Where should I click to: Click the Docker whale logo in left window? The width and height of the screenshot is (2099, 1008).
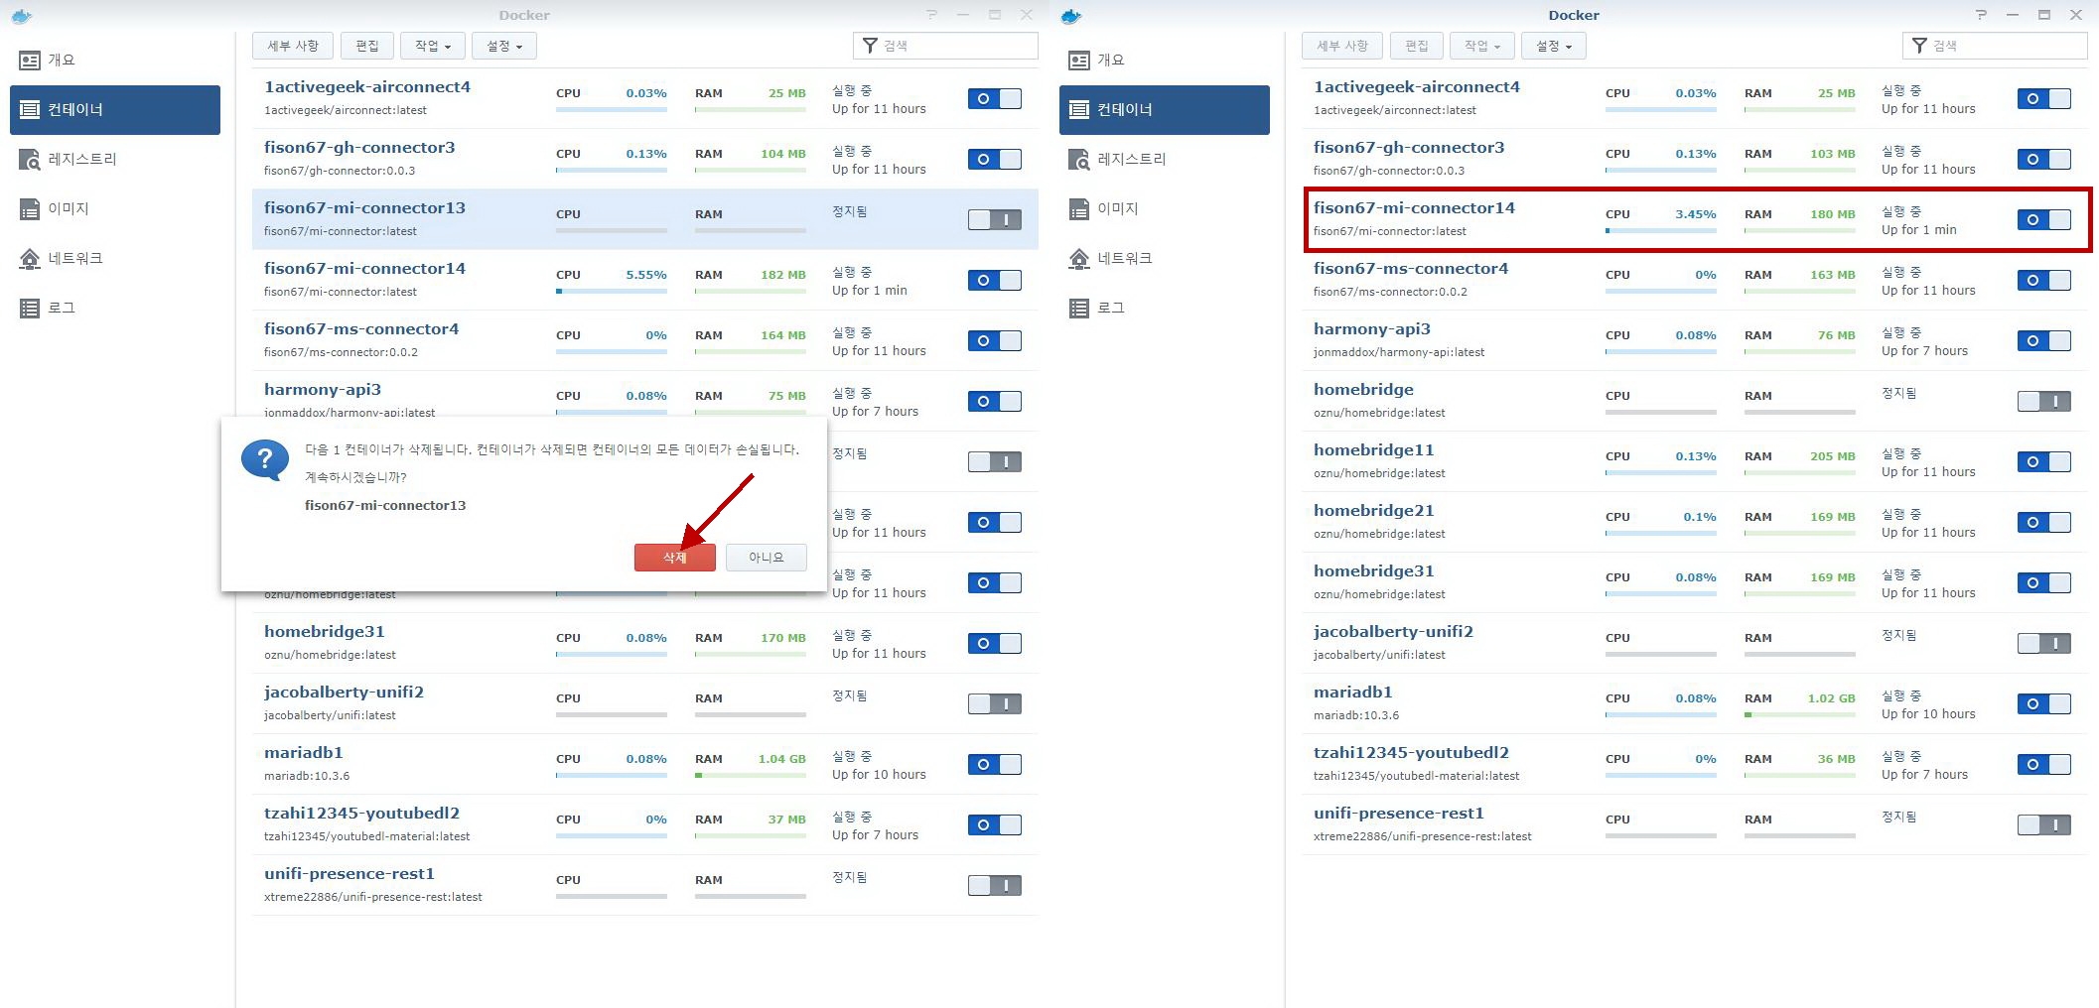21,16
